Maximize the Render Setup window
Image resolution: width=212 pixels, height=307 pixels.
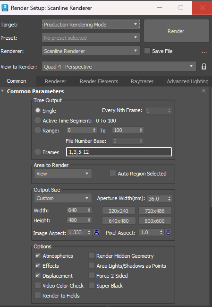(181, 8)
